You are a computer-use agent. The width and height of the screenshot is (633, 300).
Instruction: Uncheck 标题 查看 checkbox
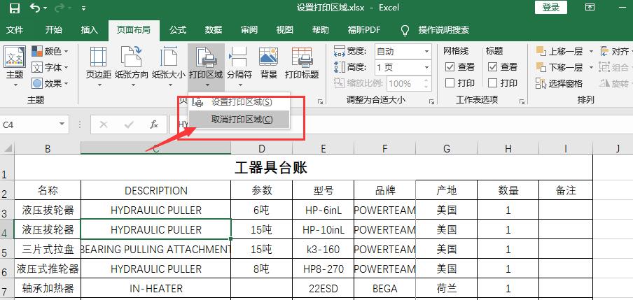click(492, 67)
